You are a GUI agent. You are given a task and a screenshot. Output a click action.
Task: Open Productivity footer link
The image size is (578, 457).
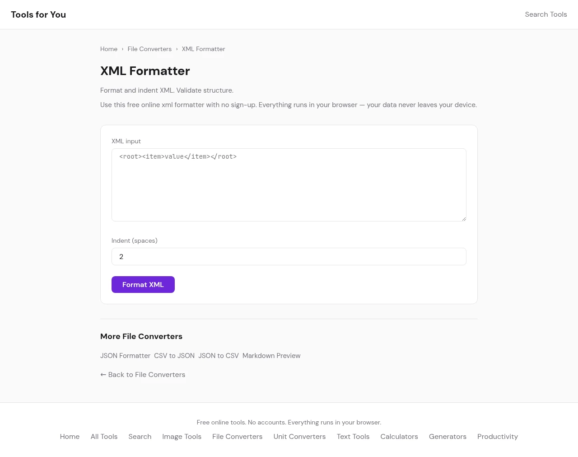(497, 437)
